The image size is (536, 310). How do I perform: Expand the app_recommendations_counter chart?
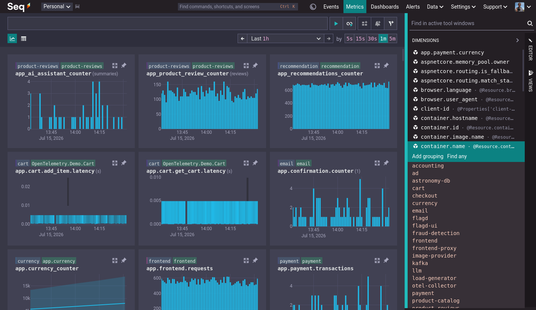click(377, 66)
